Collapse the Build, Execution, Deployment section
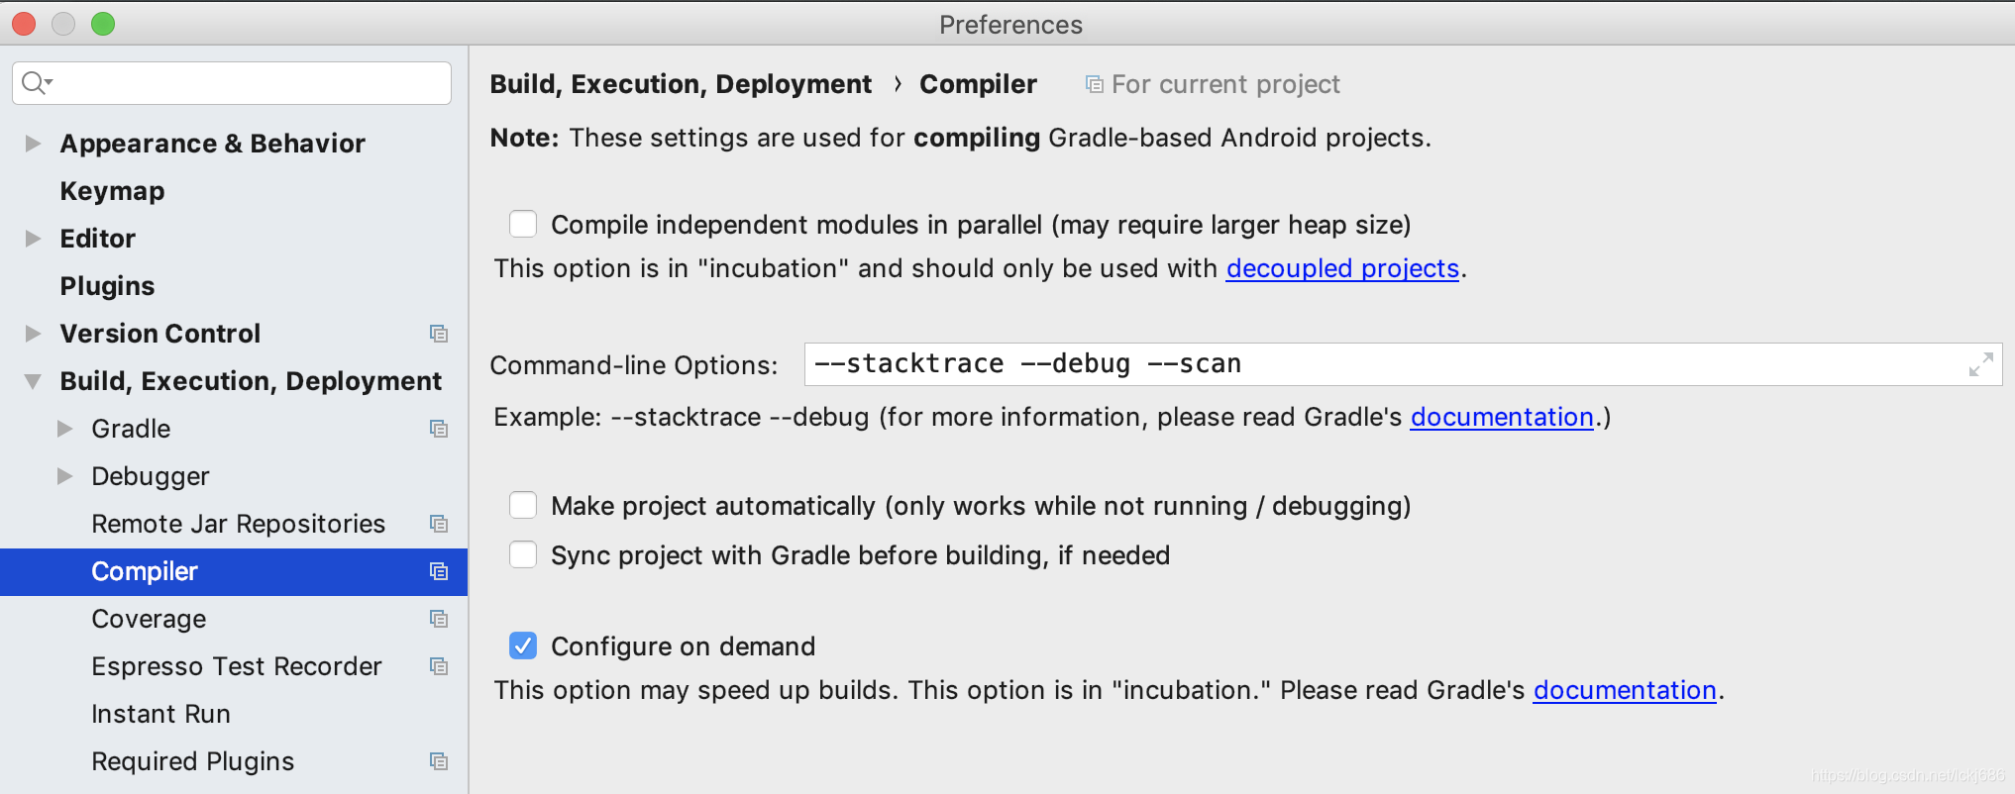This screenshot has width=2015, height=794. point(32,381)
